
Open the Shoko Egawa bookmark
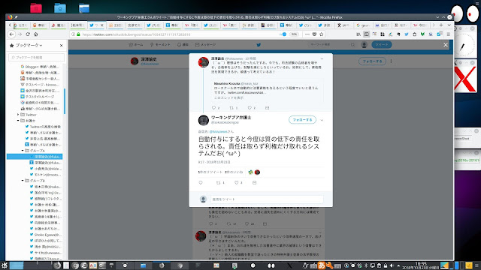coord(45,235)
